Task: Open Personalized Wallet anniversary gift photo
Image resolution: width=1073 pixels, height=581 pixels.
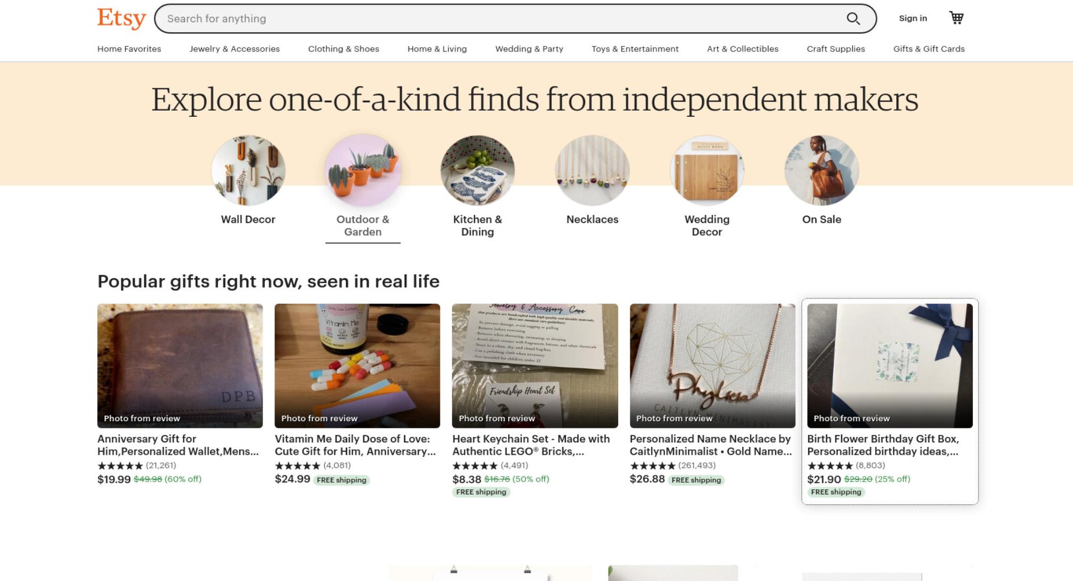Action: [x=180, y=366]
